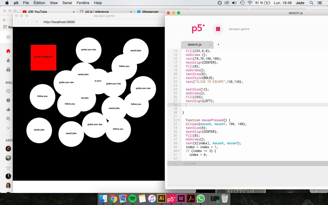The image size is (328, 205).
Task: Open WhatsApp from the Dock
Action: pos(201,198)
